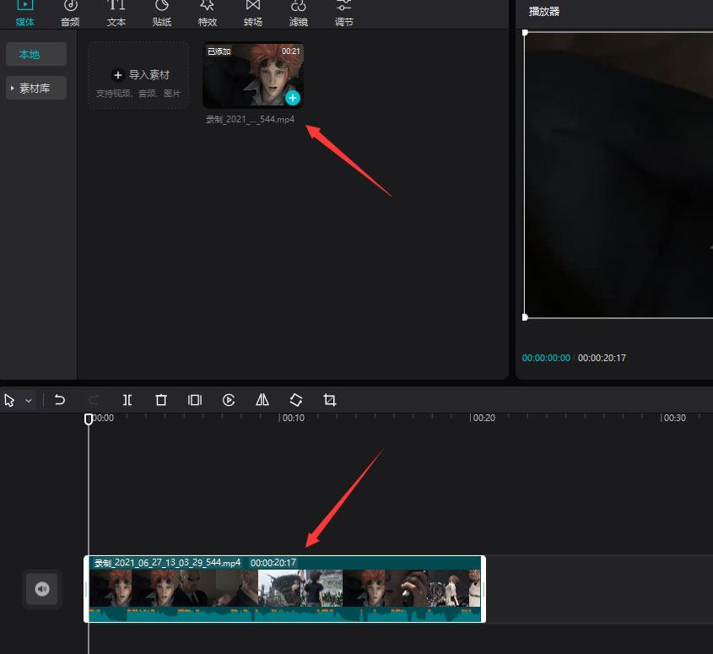The width and height of the screenshot is (713, 654).
Task: Open selection tool mode dropdown arrow
Action: [29, 401]
